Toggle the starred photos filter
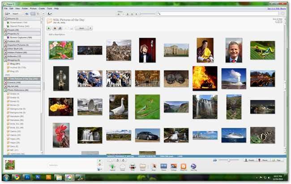291x184 pixels. pos(118,14)
